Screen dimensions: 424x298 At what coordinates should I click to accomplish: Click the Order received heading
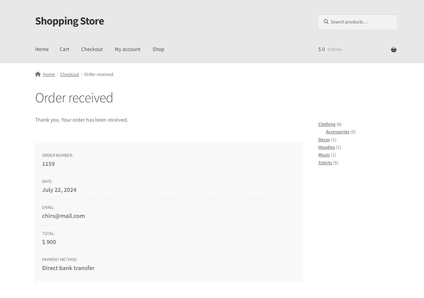click(74, 98)
